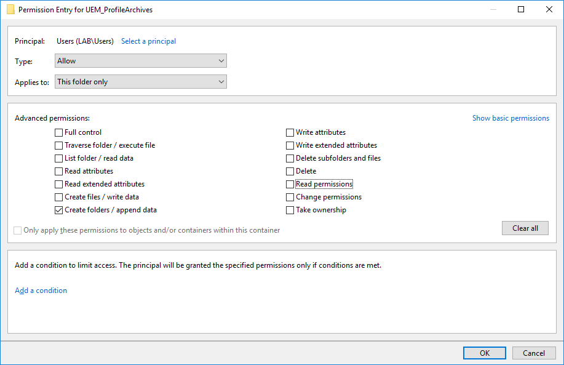The image size is (564, 365).
Task: Check the Read permissions box
Action: [290, 184]
